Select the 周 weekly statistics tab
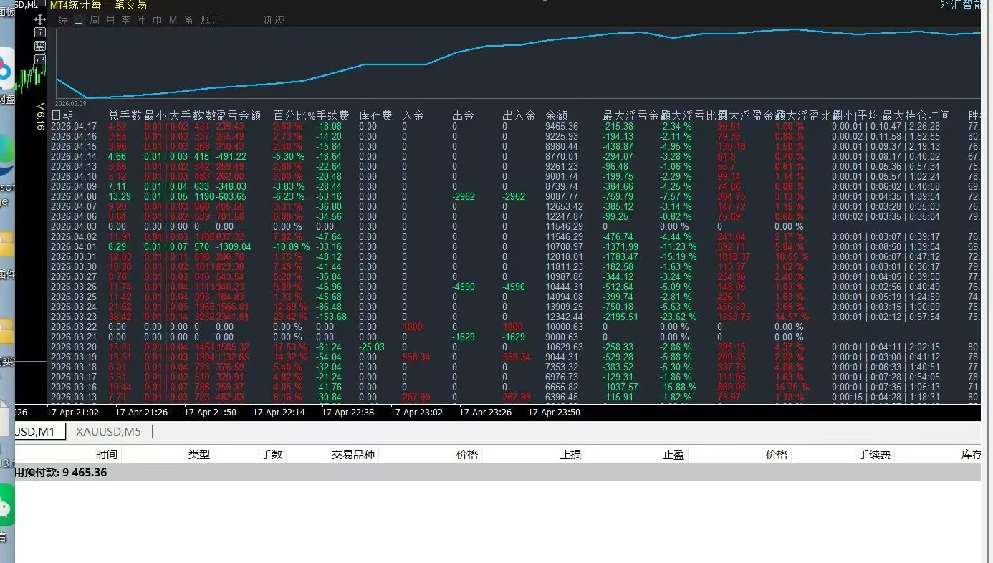Viewport: 993px width, 563px height. [x=95, y=20]
